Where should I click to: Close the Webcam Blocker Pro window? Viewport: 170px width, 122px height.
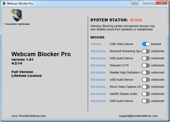point(162,2)
